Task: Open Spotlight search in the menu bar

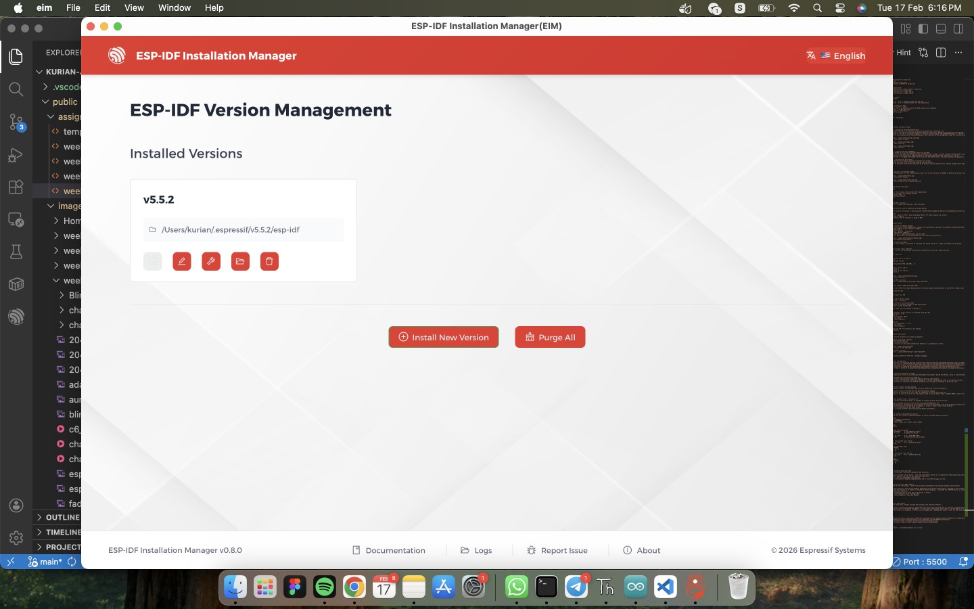Action: [x=818, y=8]
